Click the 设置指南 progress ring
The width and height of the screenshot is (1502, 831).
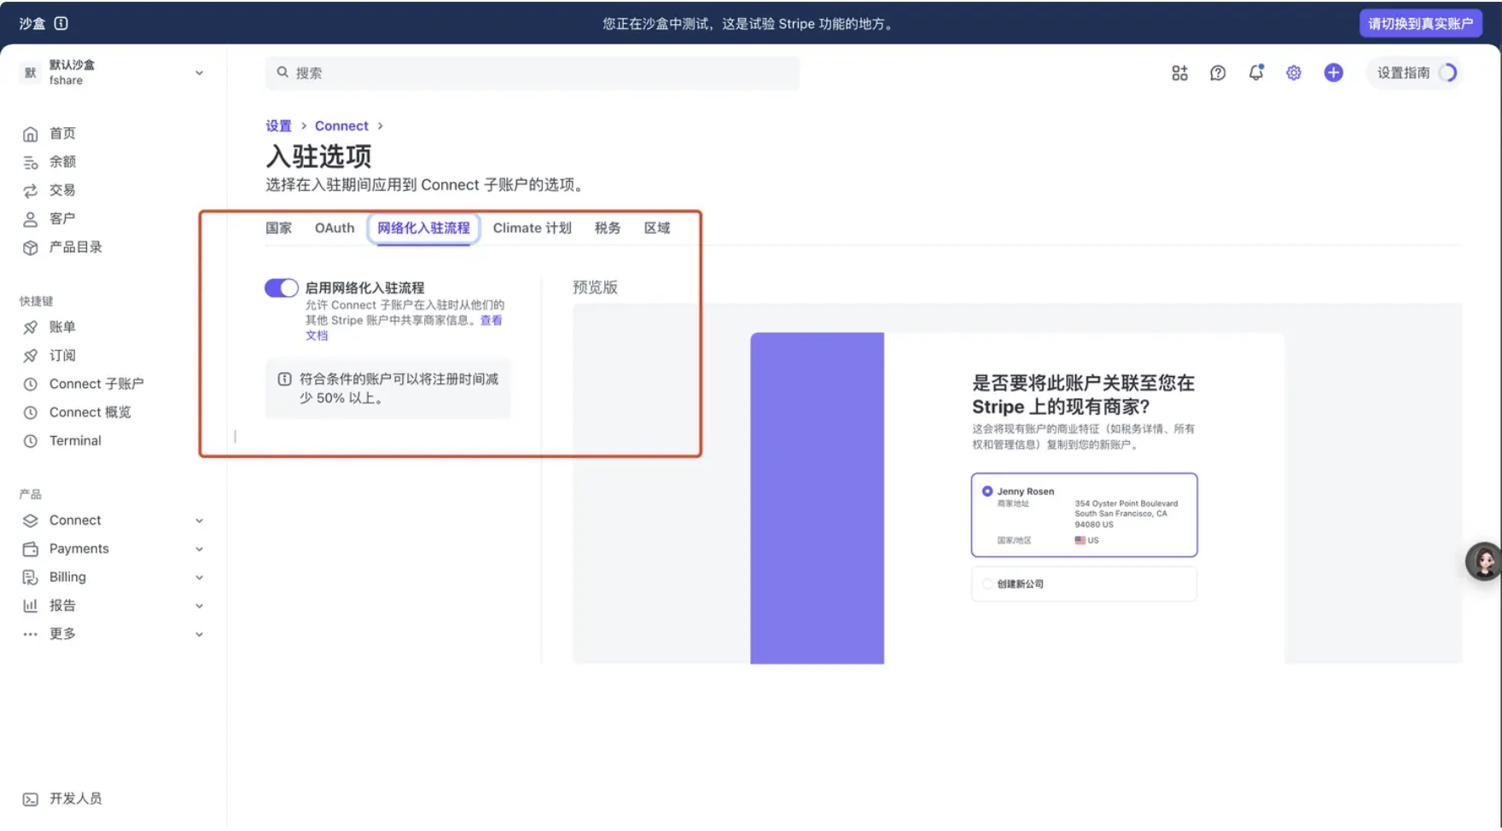[x=1447, y=73]
